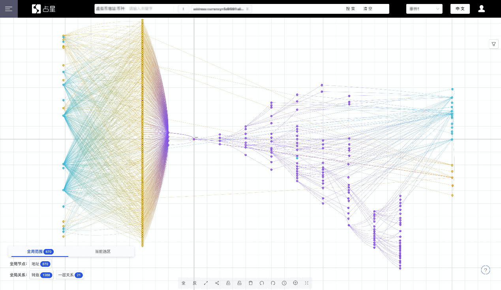Delete selection with the trash icon
The height and width of the screenshot is (290, 501).
(x=251, y=283)
